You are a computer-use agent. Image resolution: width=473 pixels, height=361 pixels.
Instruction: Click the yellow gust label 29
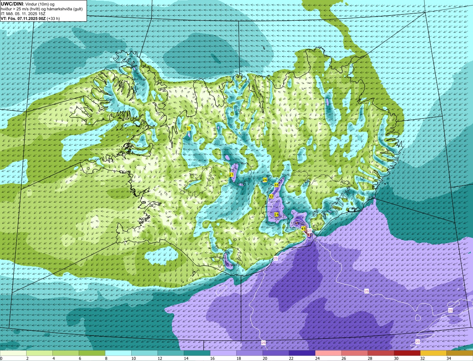[276, 214]
